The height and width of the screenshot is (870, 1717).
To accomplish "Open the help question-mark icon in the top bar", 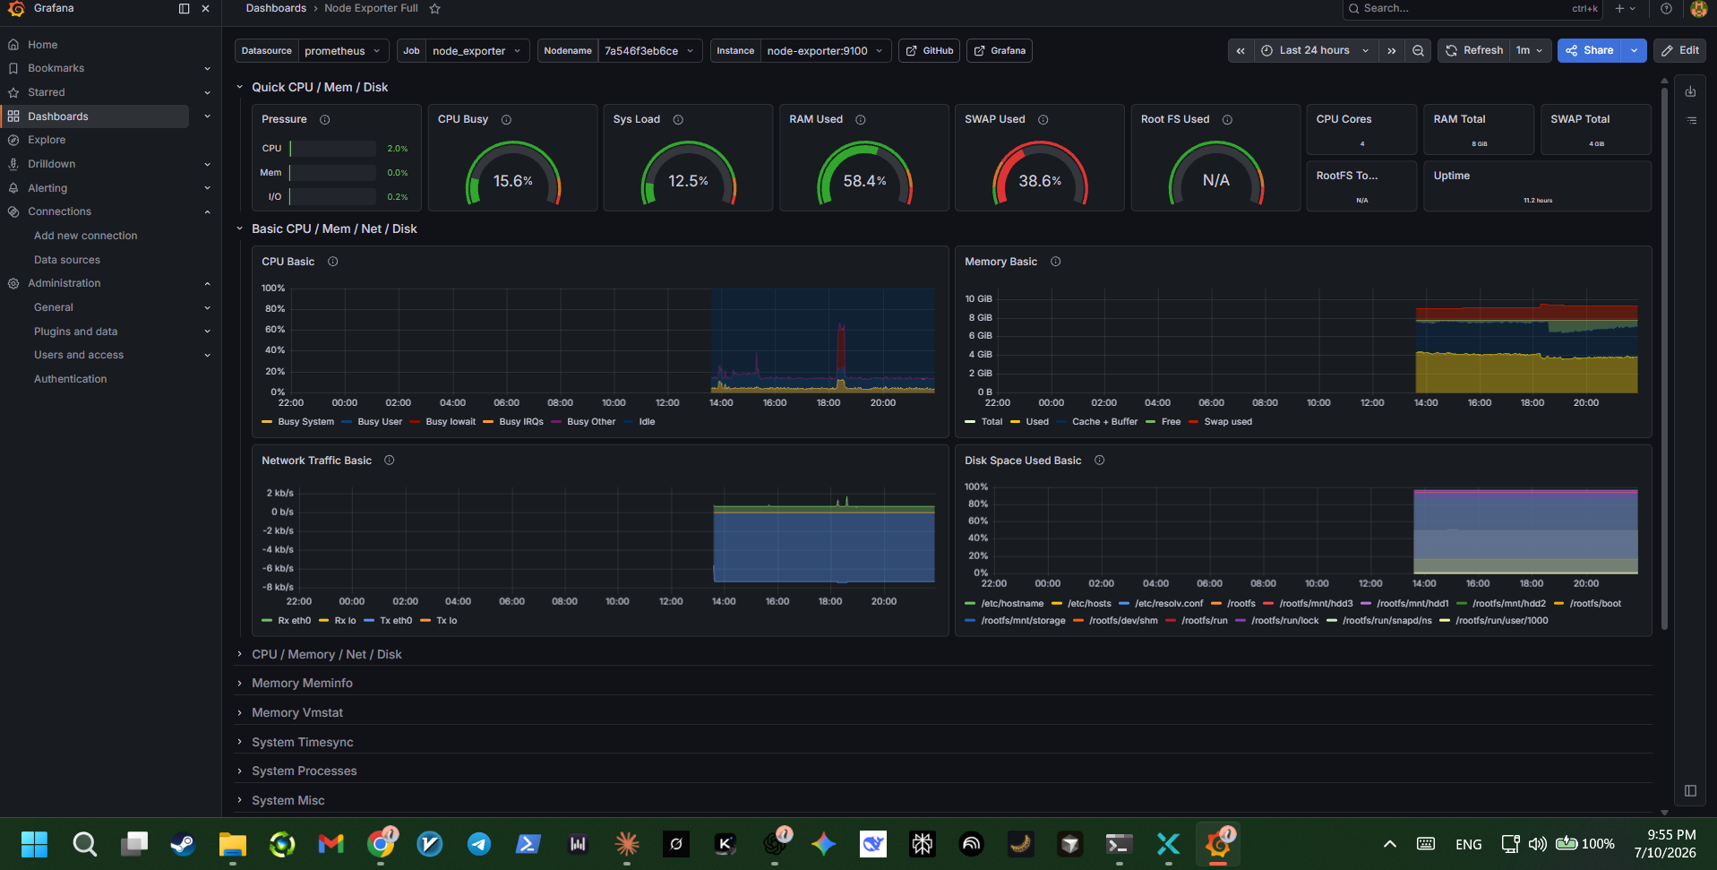I will [x=1666, y=9].
